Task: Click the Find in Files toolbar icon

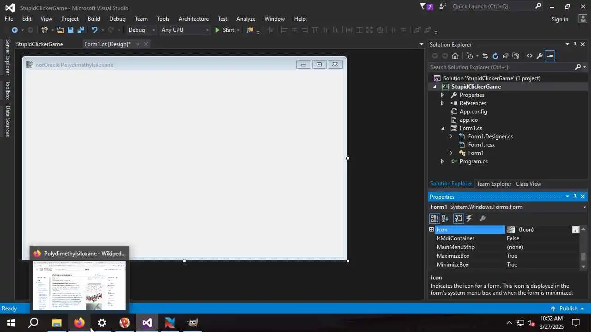Action: point(250,30)
